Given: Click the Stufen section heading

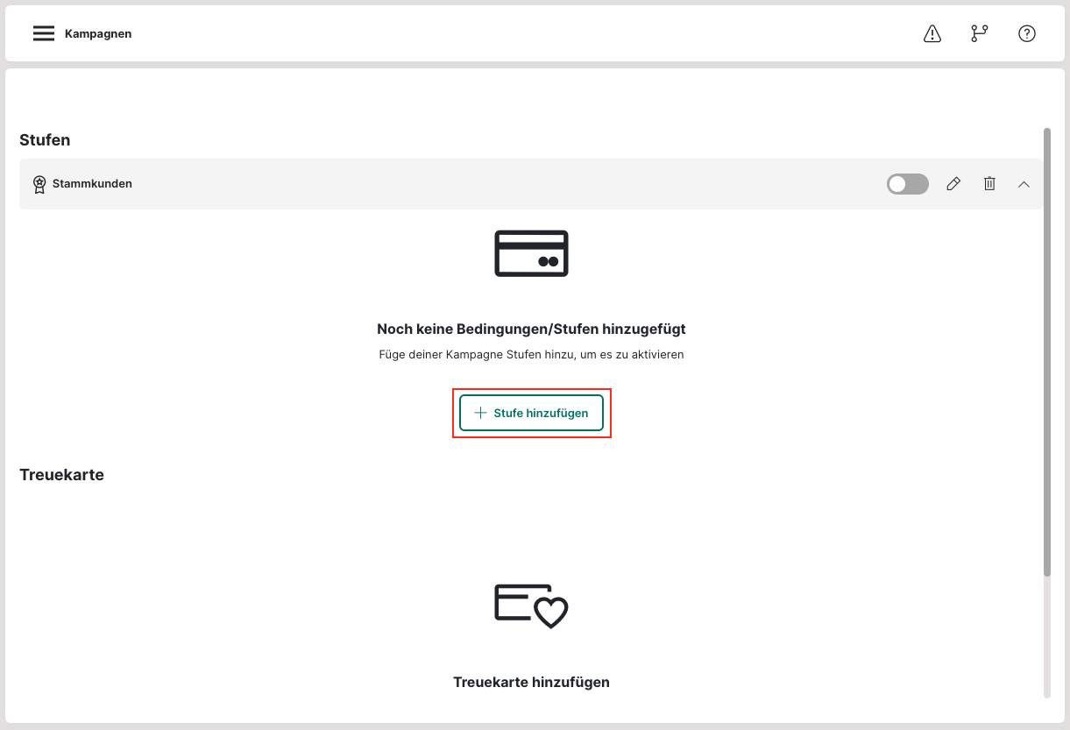Looking at the screenshot, I should coord(45,140).
